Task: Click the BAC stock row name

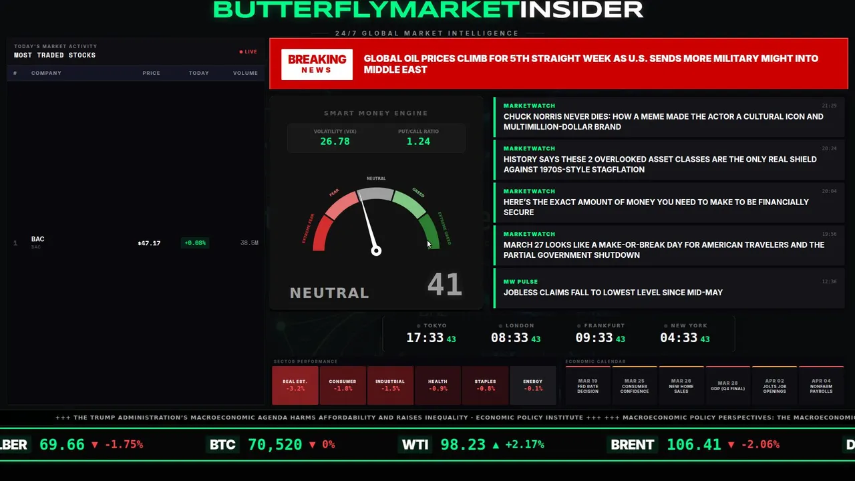Action: coord(37,239)
